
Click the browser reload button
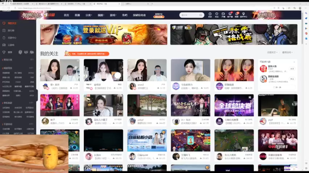[x=8, y=8]
